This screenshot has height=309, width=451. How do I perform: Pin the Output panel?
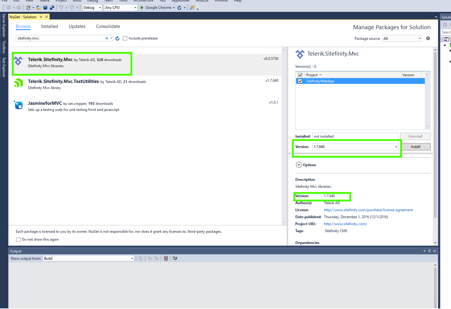coord(429,251)
